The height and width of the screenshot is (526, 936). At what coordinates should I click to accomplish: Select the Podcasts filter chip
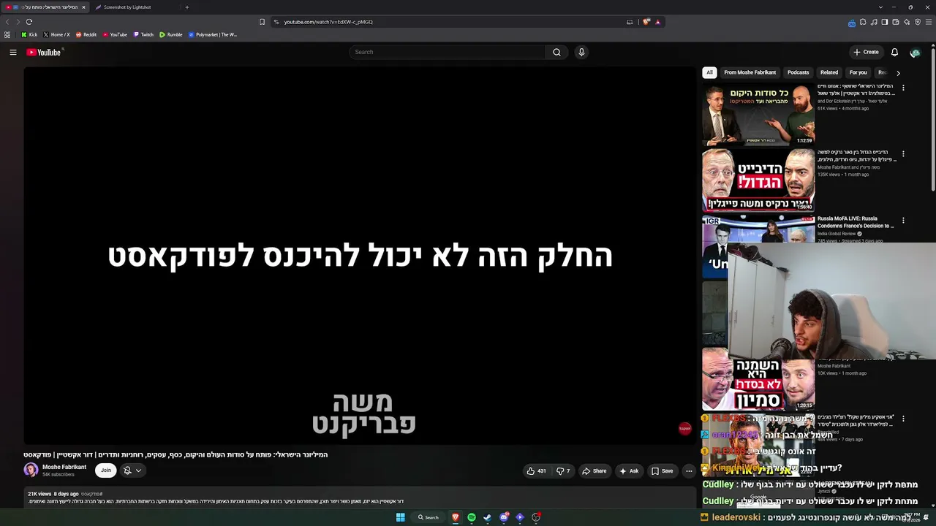click(798, 72)
